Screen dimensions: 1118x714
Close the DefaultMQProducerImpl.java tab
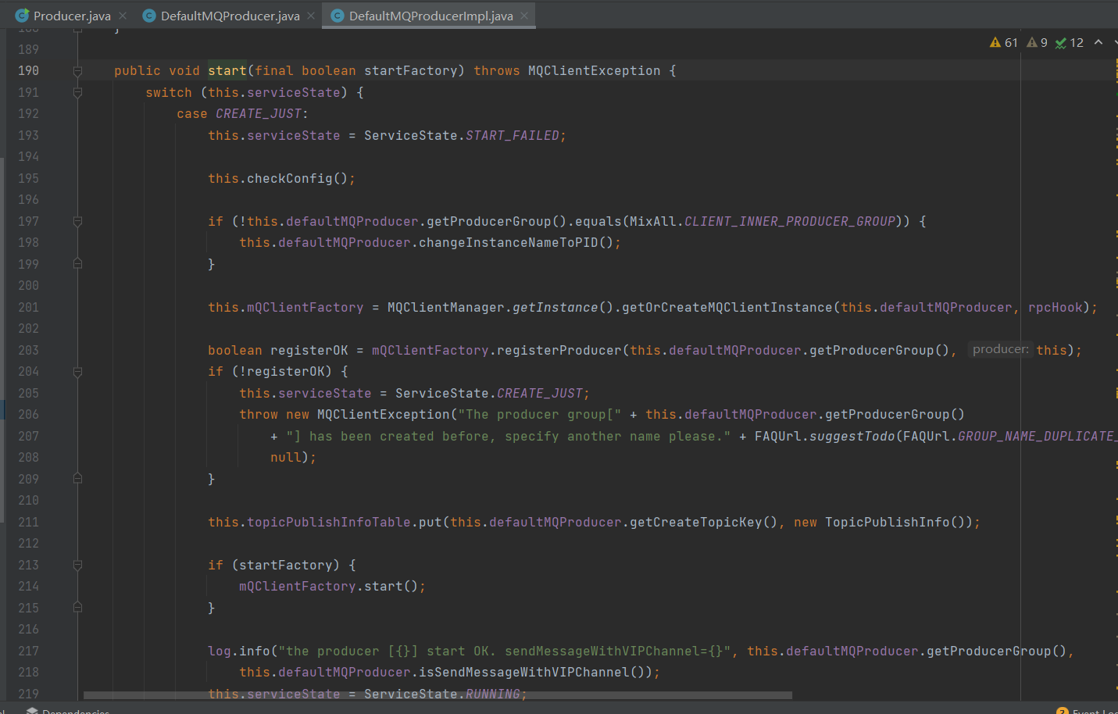tap(524, 16)
